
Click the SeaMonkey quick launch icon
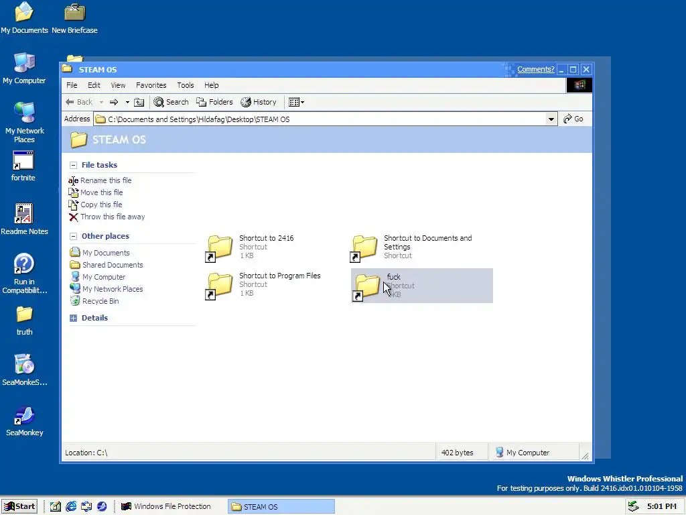tap(102, 507)
